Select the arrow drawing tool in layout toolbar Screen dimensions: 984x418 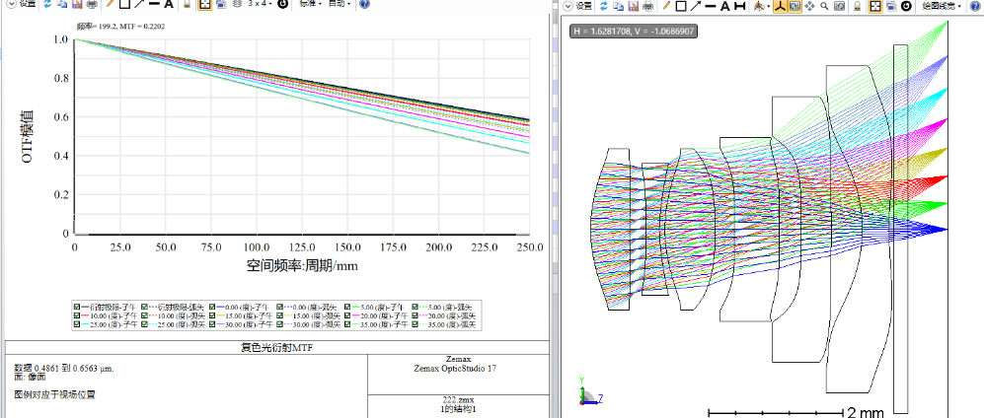(696, 6)
